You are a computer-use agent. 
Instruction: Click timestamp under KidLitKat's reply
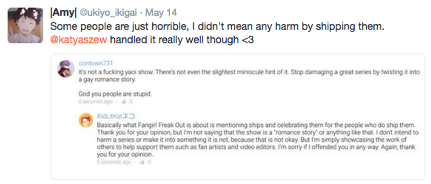point(114,162)
